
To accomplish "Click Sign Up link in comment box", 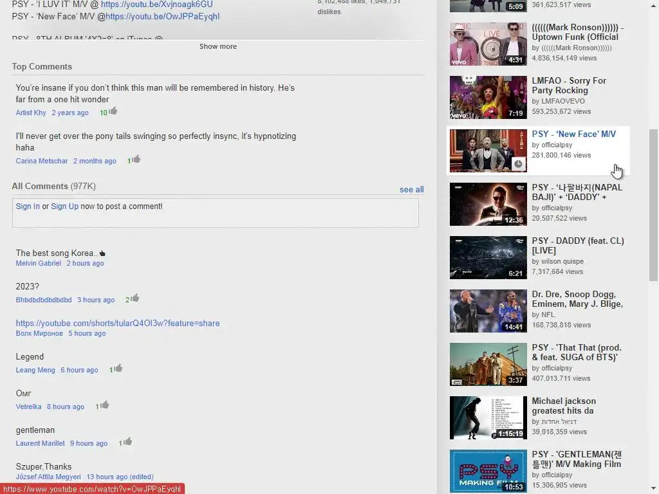I will click(65, 206).
